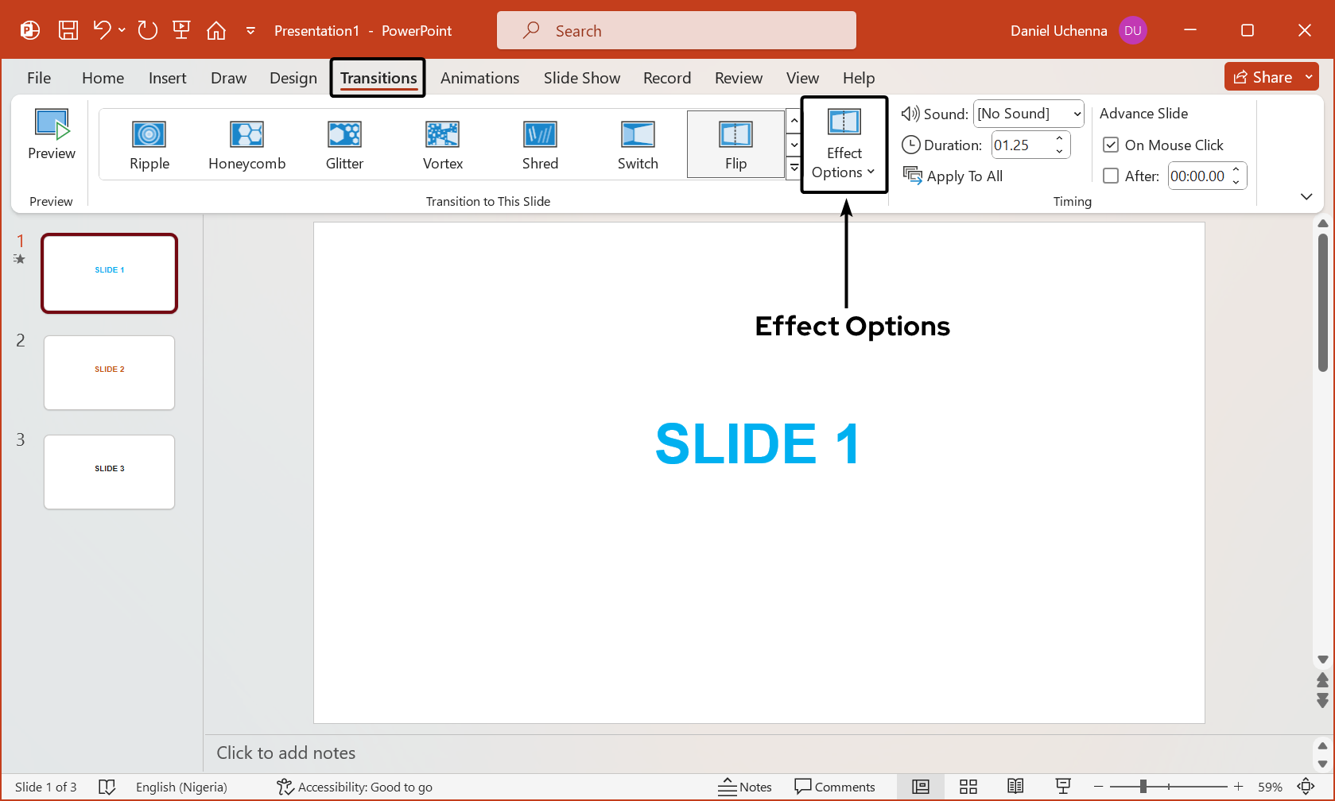Expand the transitions gallery
The image size is (1335, 801).
794,168
